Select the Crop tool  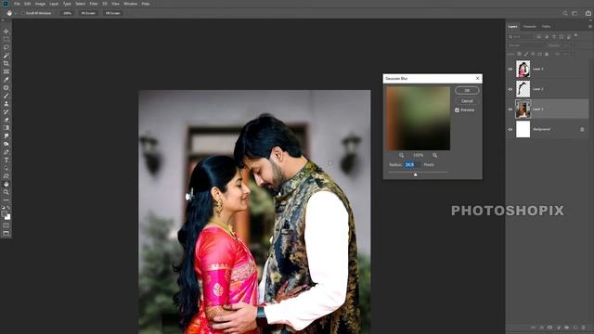pyautogui.click(x=6, y=64)
